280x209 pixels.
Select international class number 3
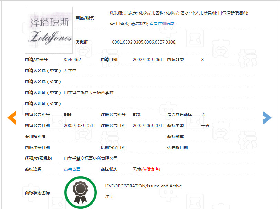click(203, 59)
